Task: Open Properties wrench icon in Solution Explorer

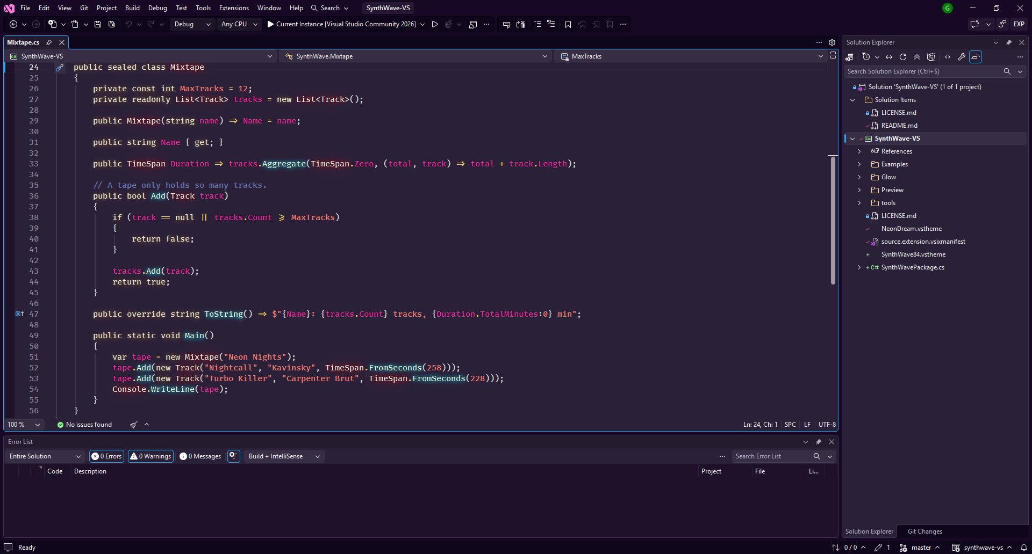Action: 962,57
